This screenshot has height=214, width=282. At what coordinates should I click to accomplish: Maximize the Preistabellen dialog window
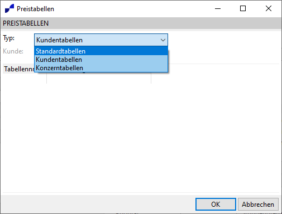click(243, 8)
